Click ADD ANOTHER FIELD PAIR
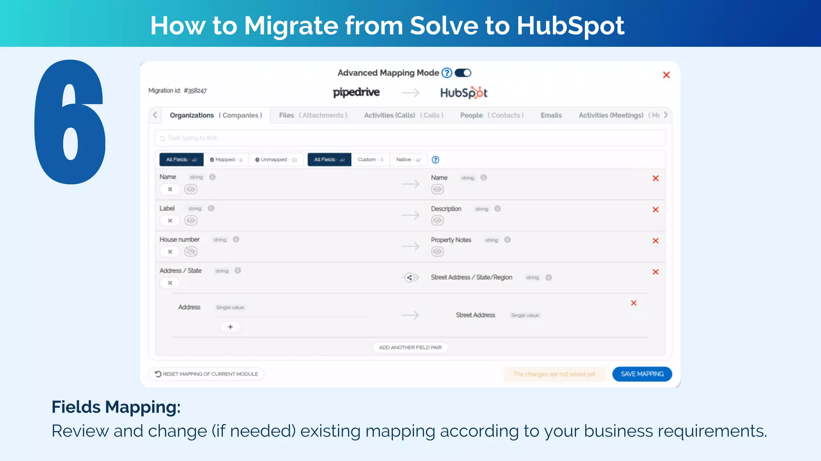This screenshot has width=821, height=461. pos(410,347)
